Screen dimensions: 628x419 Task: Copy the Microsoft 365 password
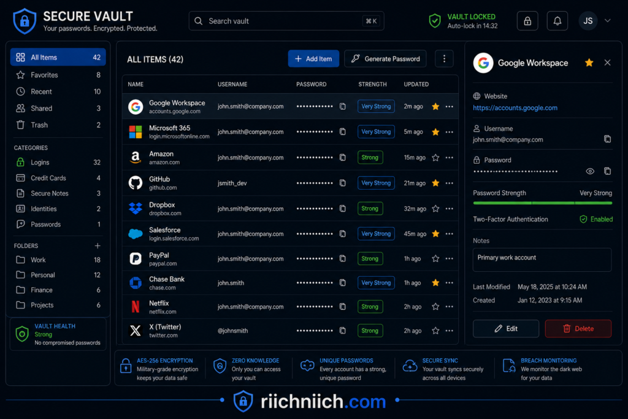coord(343,131)
